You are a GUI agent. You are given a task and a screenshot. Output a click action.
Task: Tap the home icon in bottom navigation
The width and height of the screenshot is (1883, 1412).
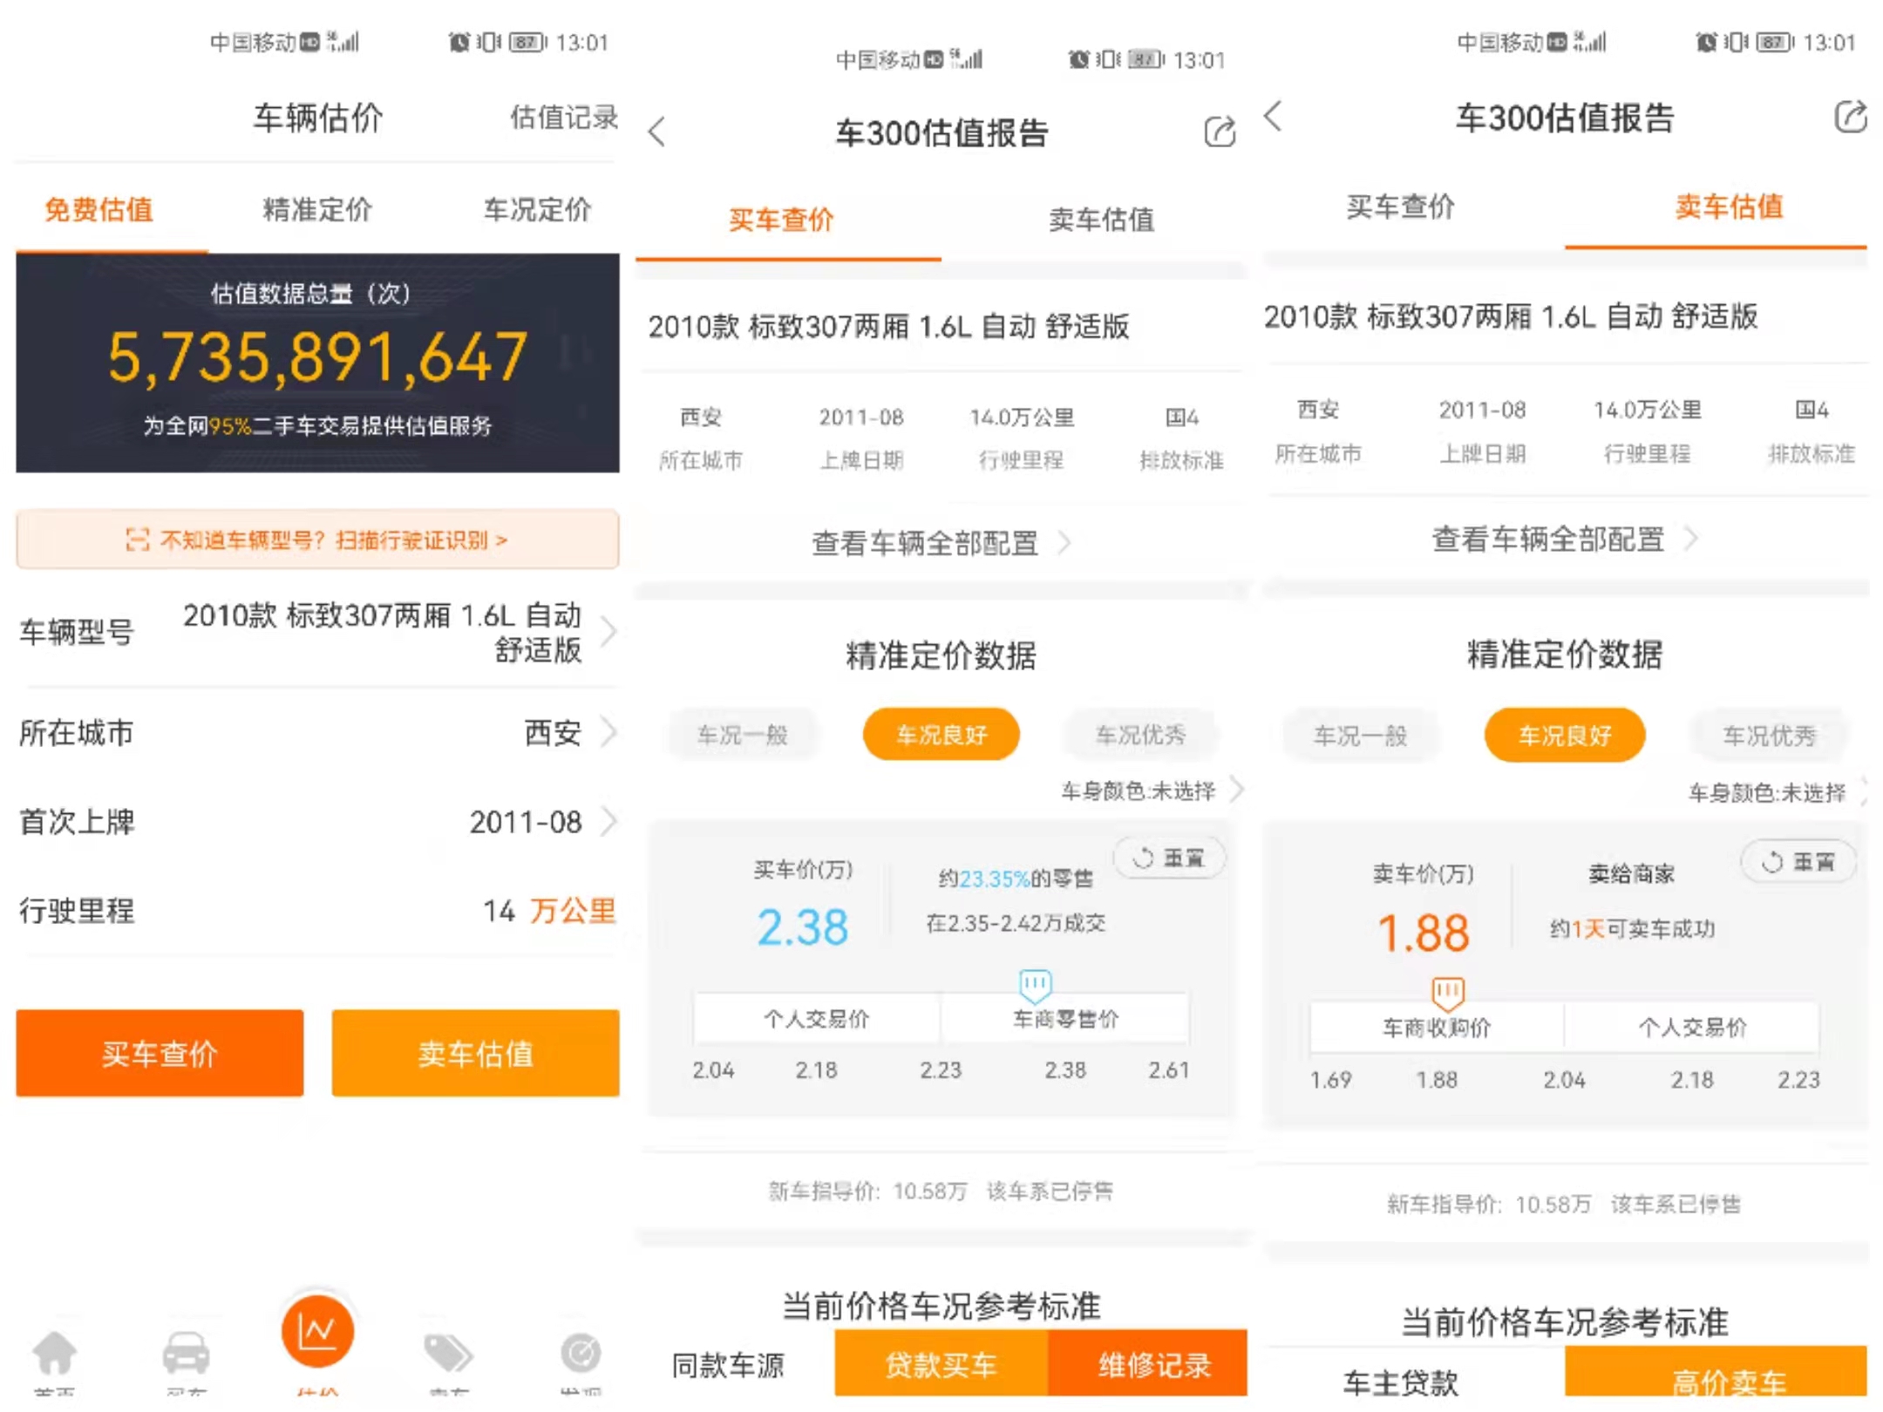pos(54,1352)
